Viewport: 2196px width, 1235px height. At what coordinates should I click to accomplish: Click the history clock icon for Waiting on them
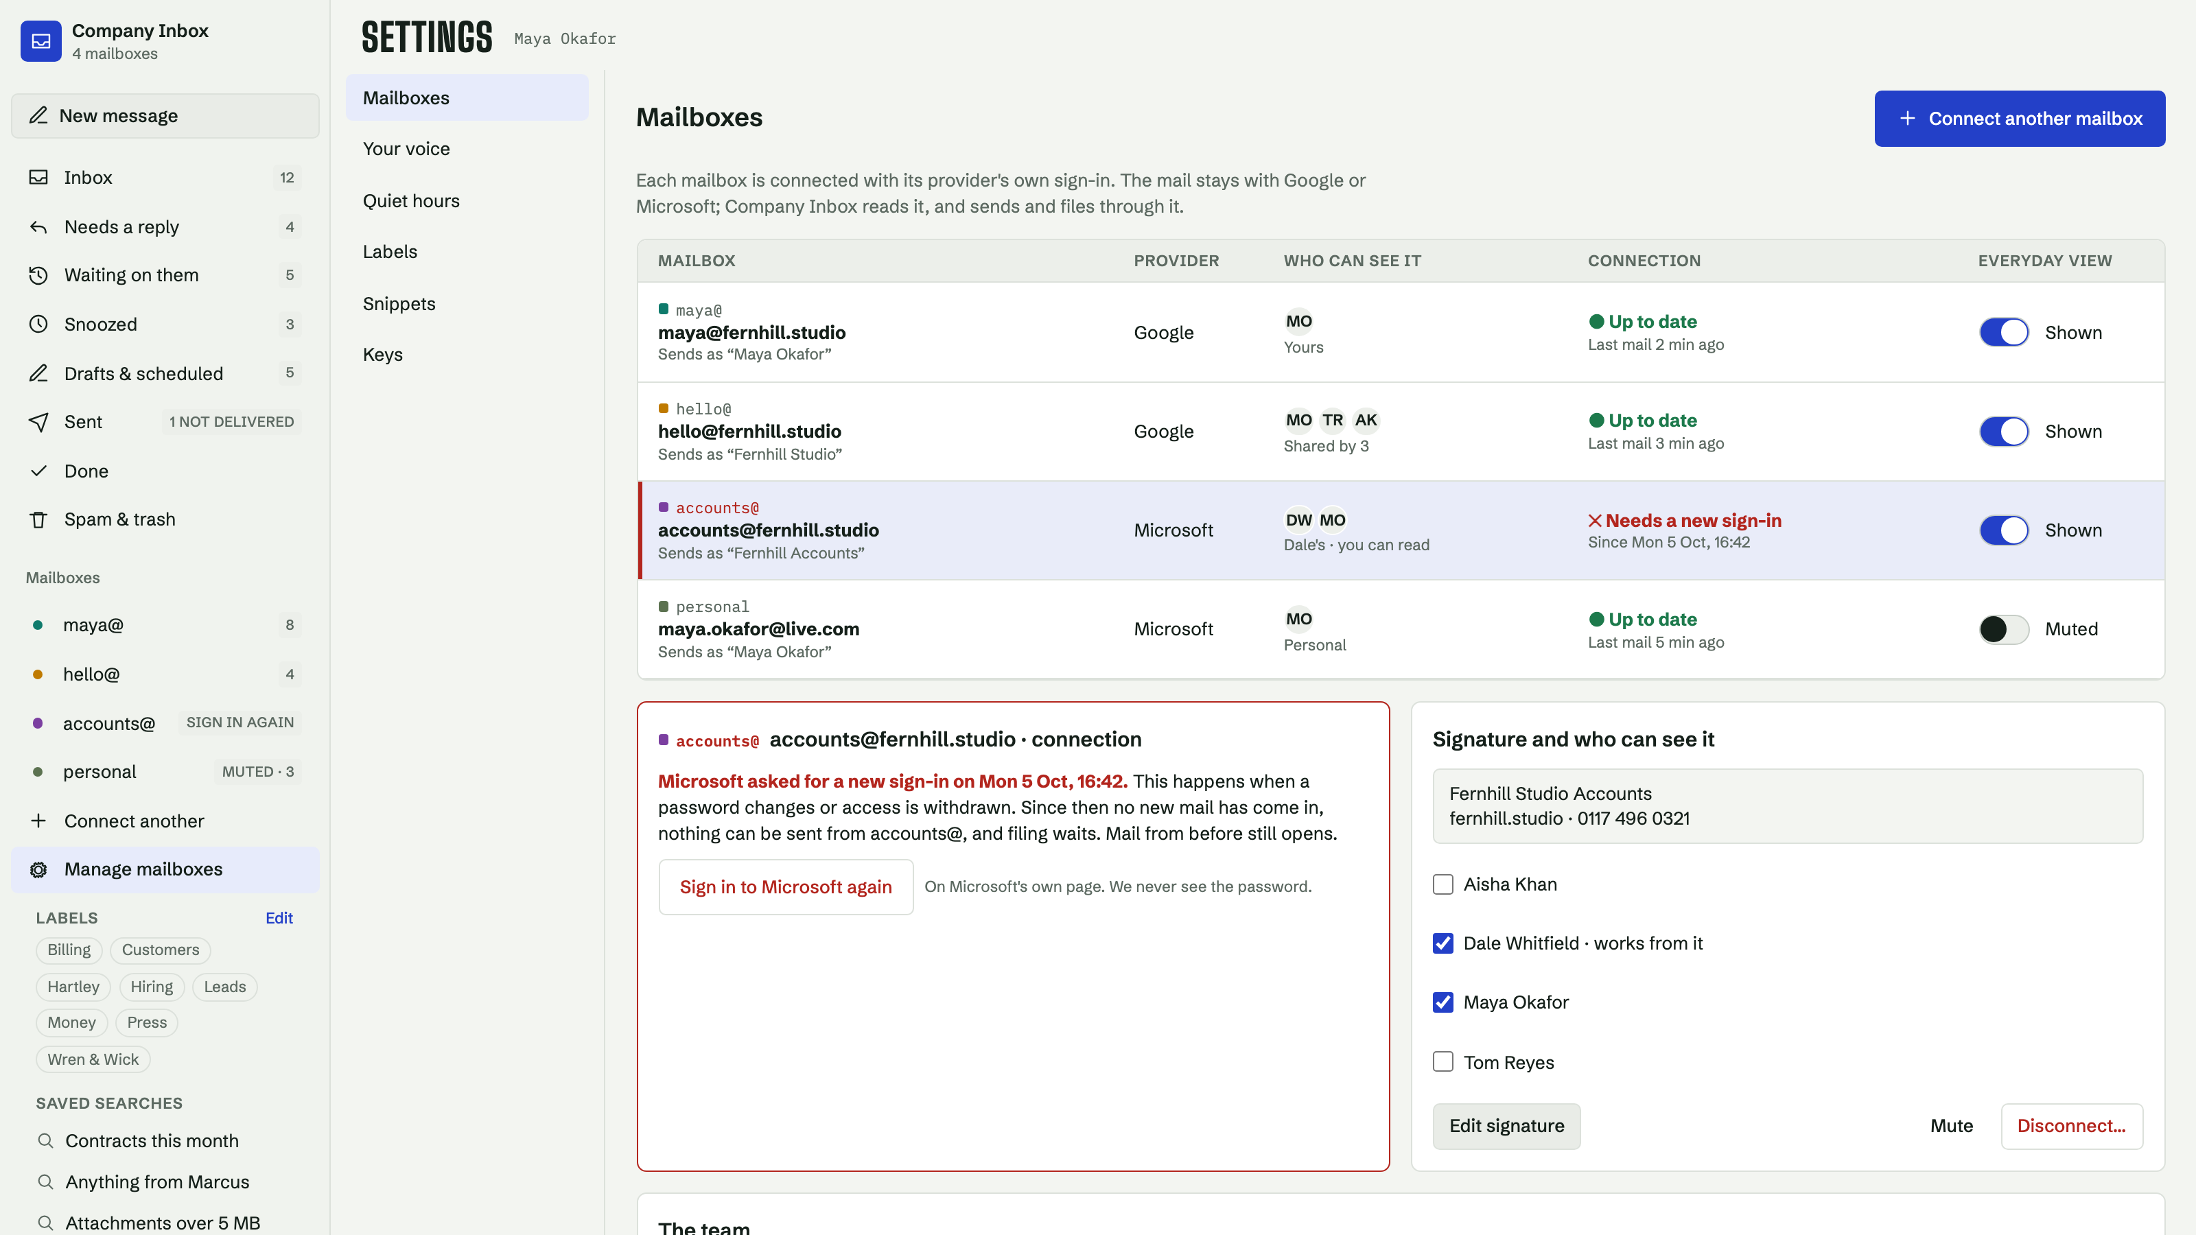click(x=38, y=275)
